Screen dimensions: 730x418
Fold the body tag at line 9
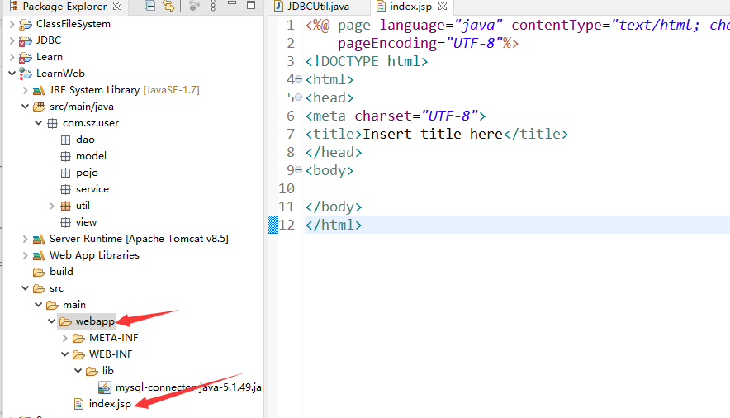(298, 170)
